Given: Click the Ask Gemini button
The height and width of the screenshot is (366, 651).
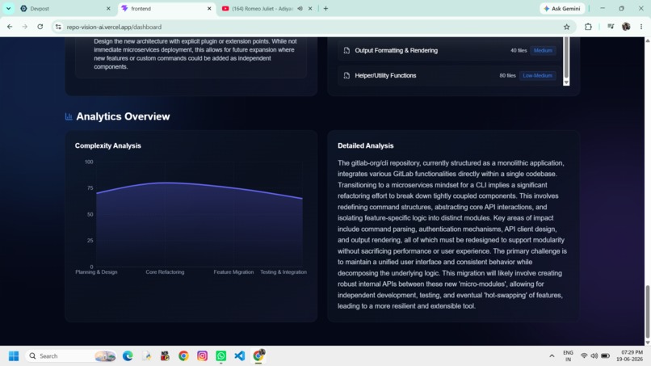Looking at the screenshot, I should pos(562,8).
